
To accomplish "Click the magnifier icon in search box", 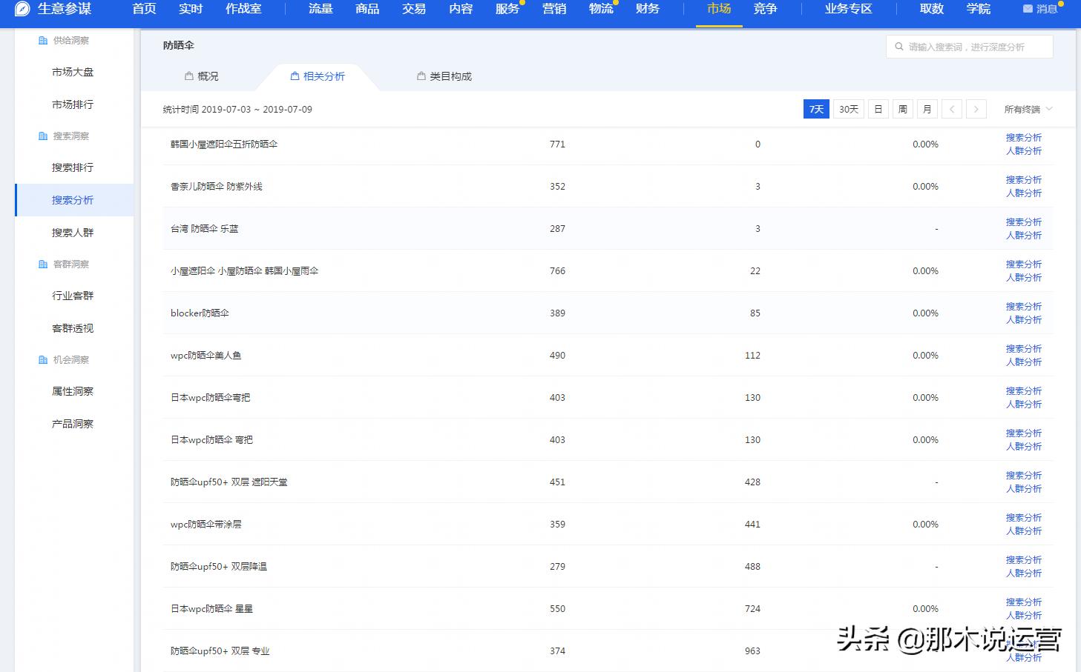I will [899, 46].
